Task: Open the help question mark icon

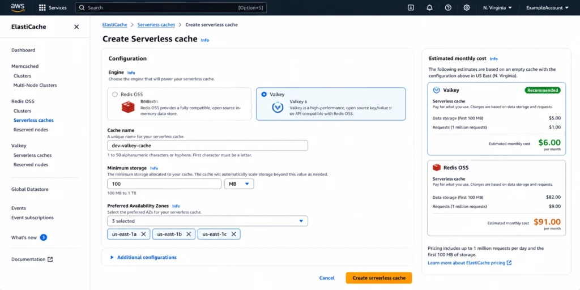Action: [448, 7]
